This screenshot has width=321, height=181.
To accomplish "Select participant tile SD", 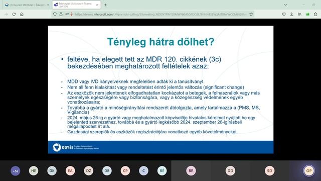I will tap(270, 171).
